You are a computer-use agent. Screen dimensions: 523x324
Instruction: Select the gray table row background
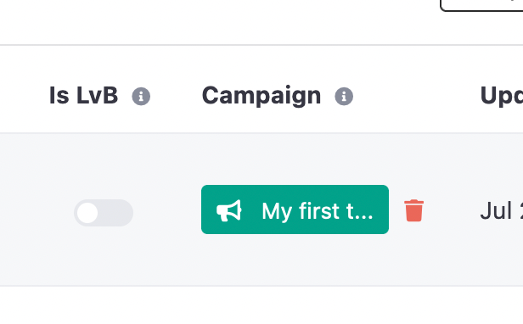click(x=261, y=209)
